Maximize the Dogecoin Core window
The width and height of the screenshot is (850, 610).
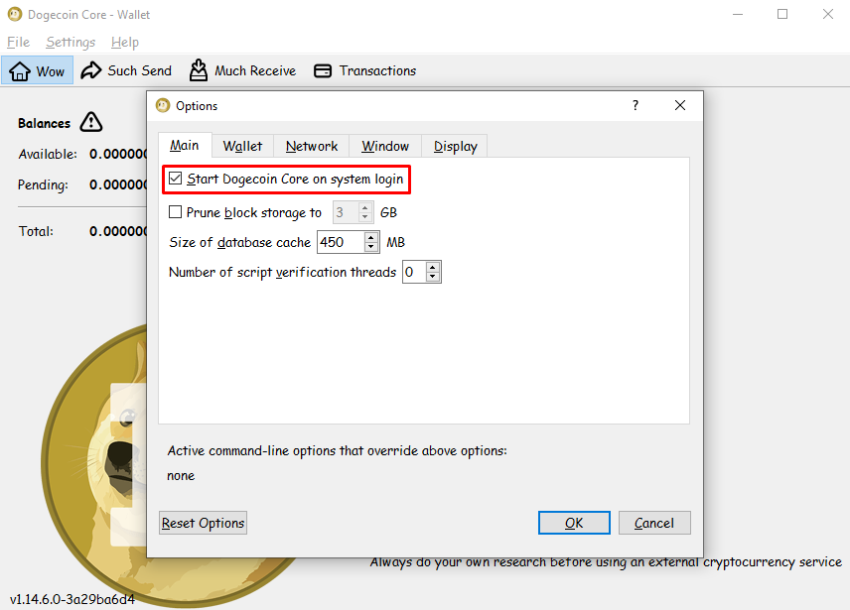click(782, 14)
